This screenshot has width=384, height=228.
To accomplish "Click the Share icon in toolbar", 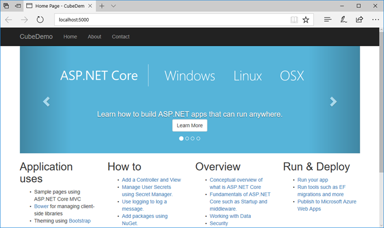I will pyautogui.click(x=359, y=20).
